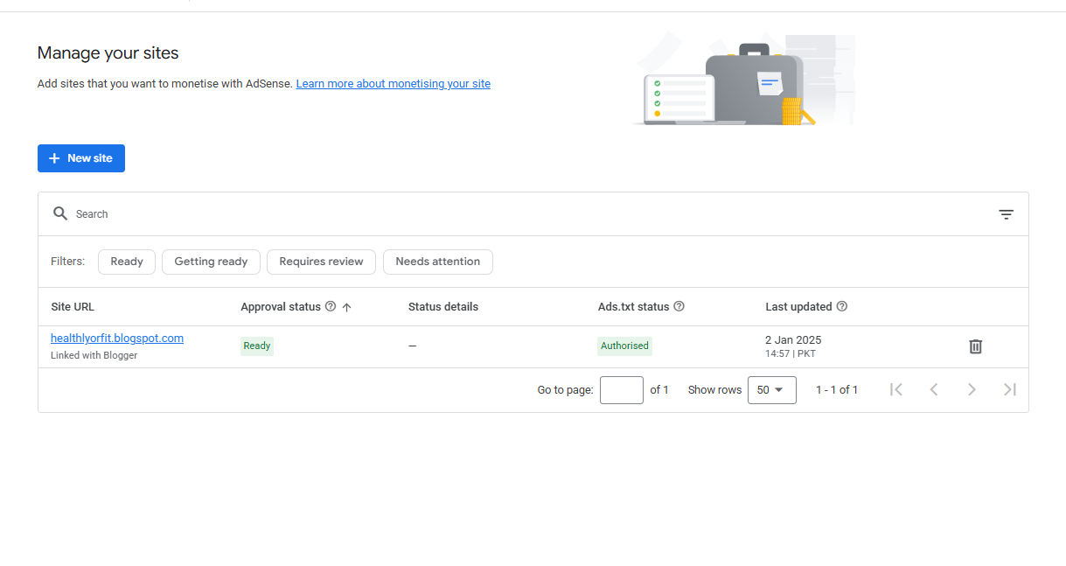Screen dimensions: 1066x566
Task: Toggle the Requires review filter chip
Action: [x=321, y=262]
